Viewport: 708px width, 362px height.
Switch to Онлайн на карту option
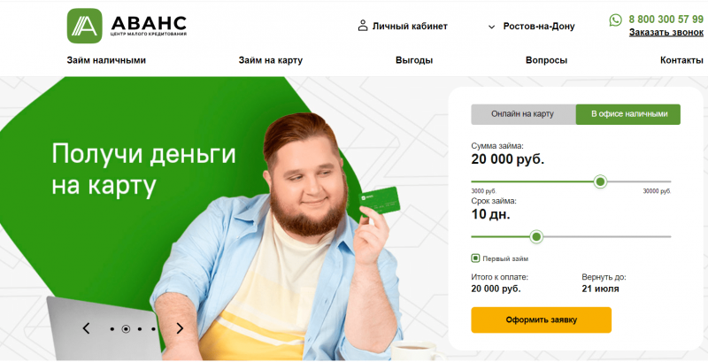pyautogui.click(x=523, y=114)
